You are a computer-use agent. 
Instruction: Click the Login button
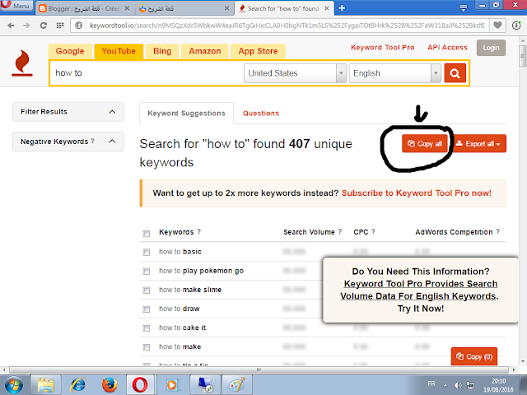(491, 48)
